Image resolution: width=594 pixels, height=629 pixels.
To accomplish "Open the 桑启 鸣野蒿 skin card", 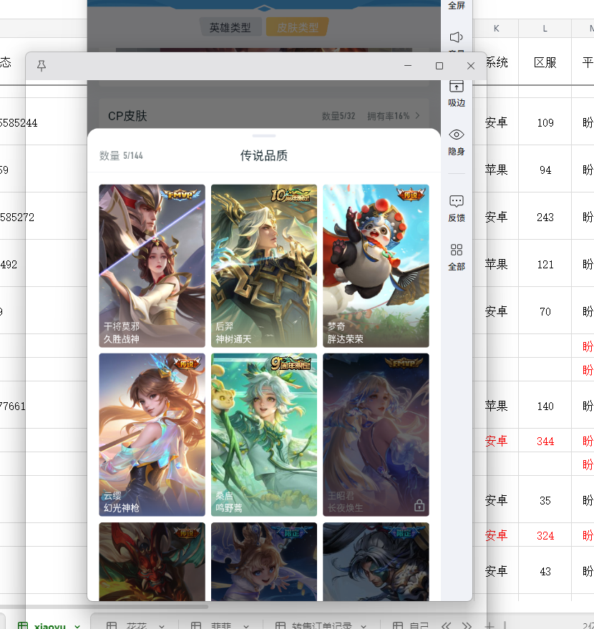I will click(x=264, y=434).
